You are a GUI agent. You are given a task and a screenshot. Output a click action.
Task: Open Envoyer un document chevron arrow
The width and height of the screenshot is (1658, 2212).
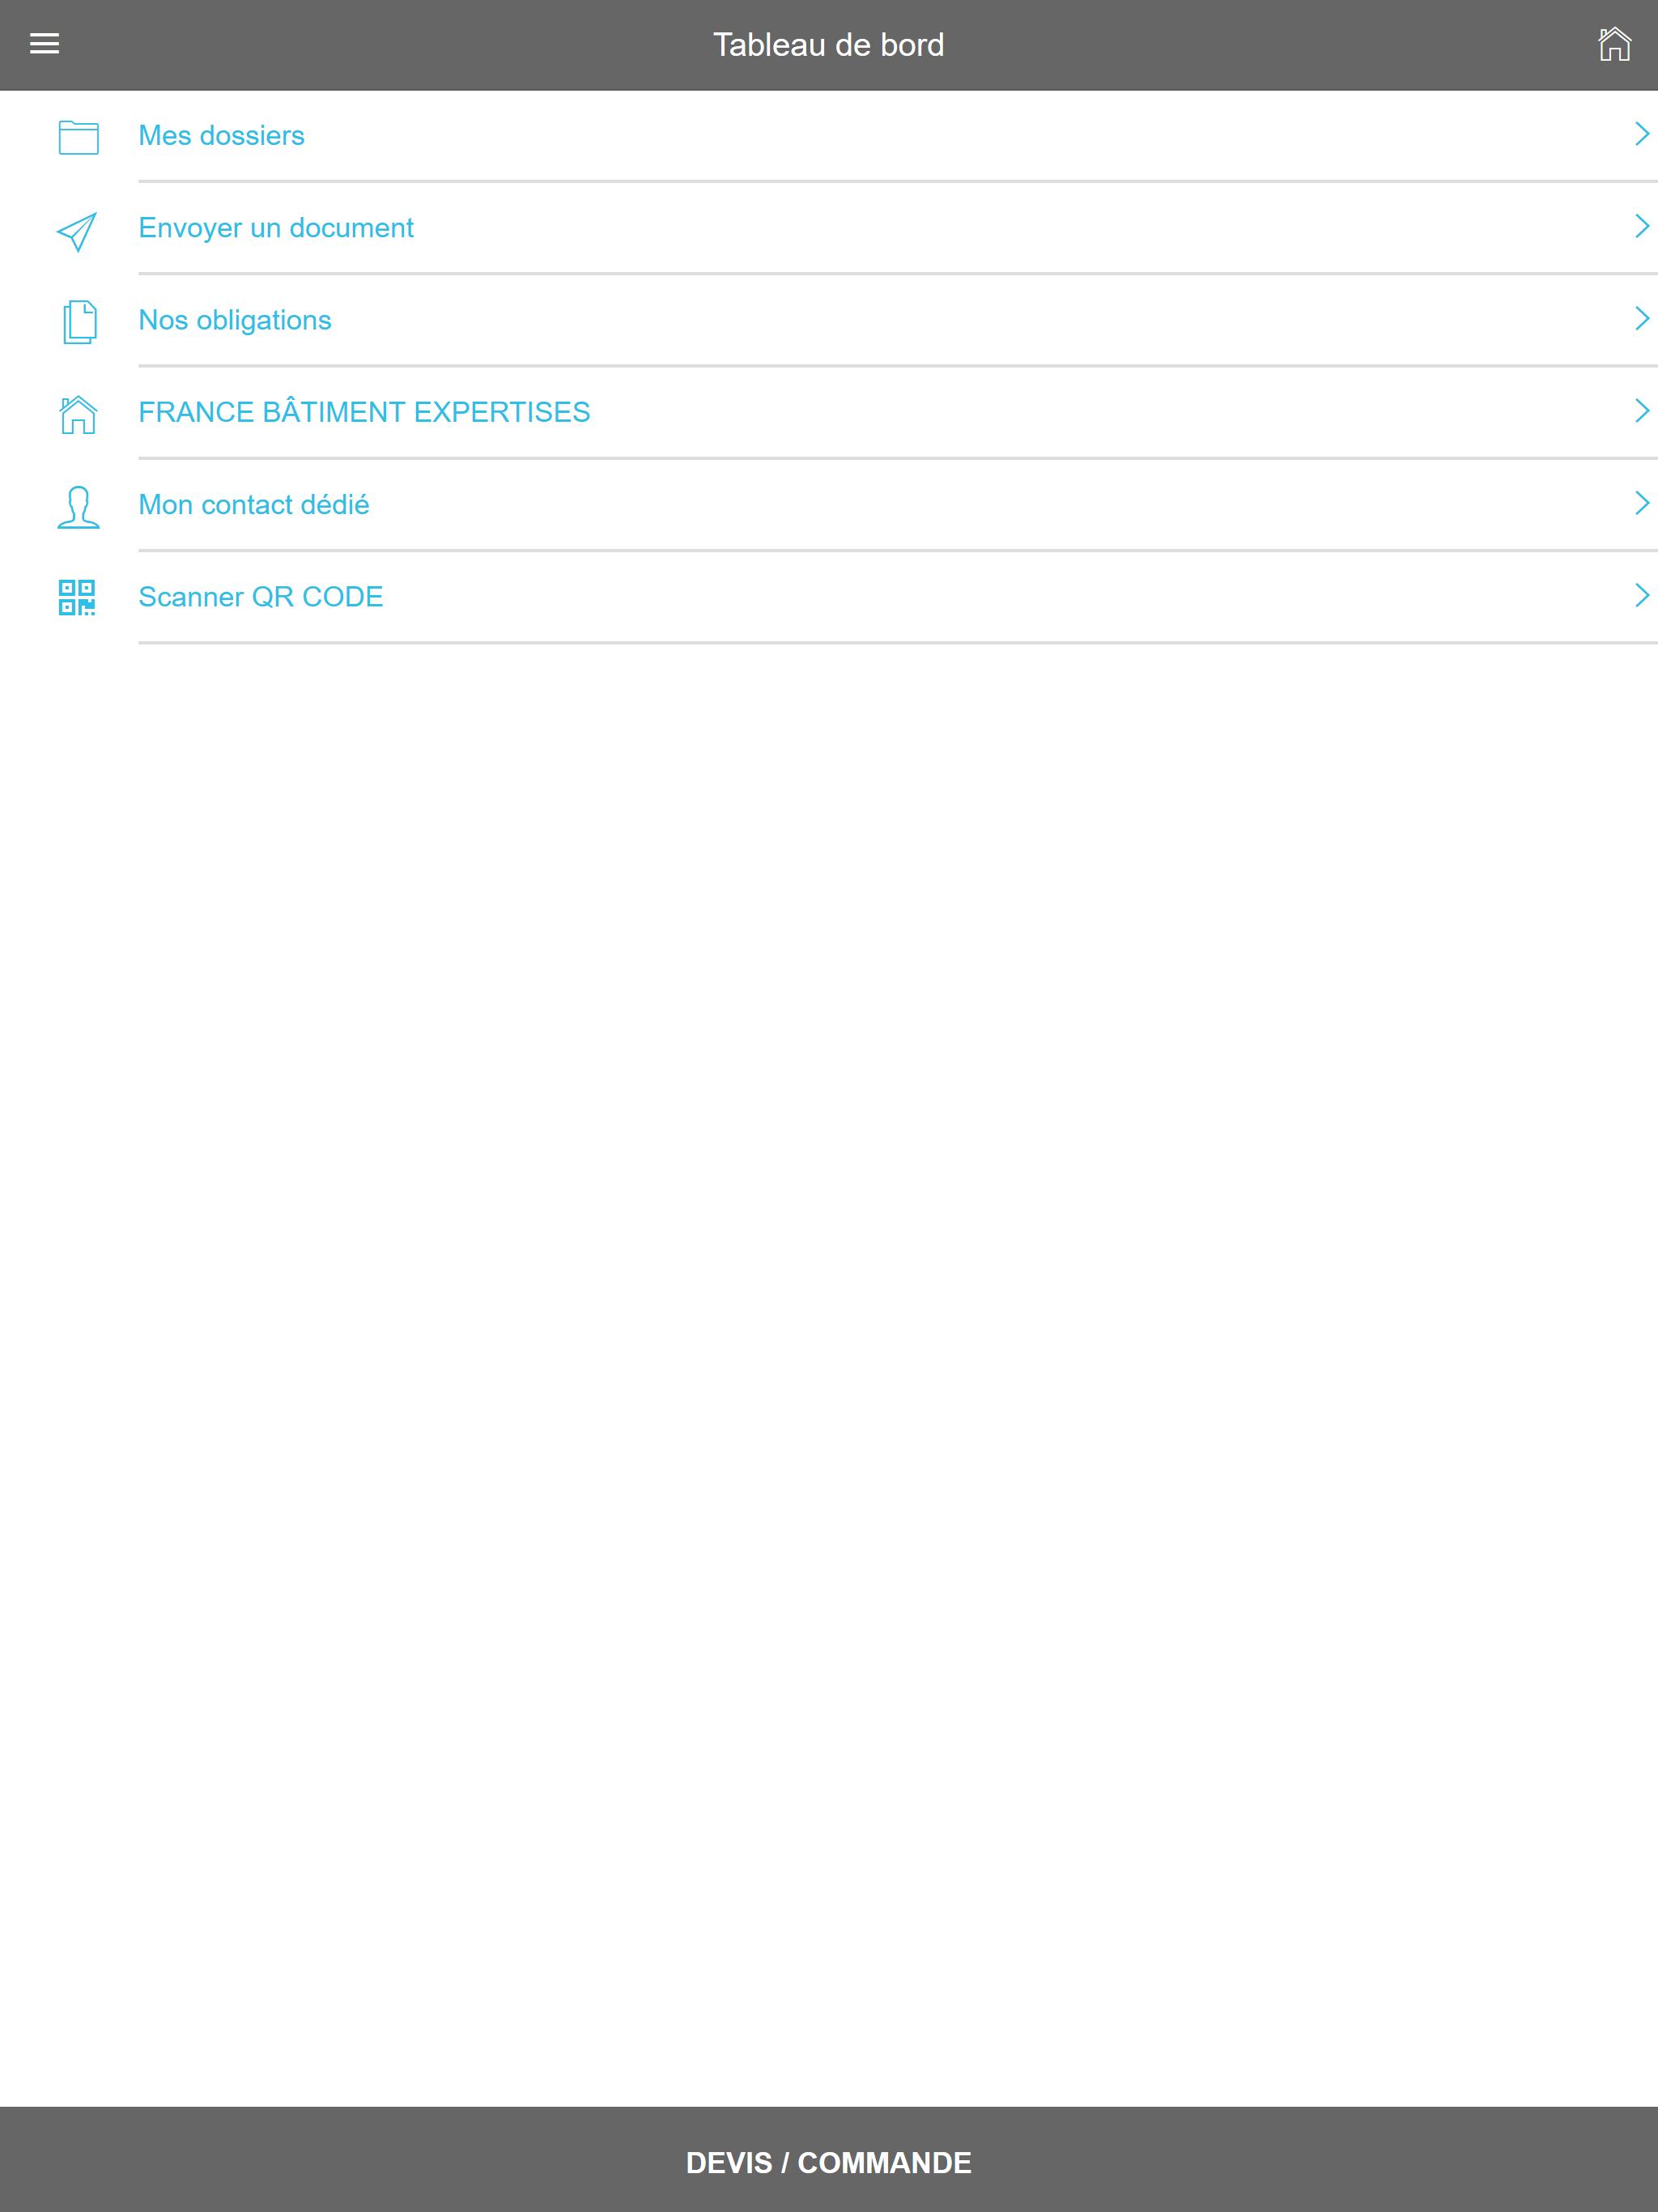click(x=1641, y=226)
